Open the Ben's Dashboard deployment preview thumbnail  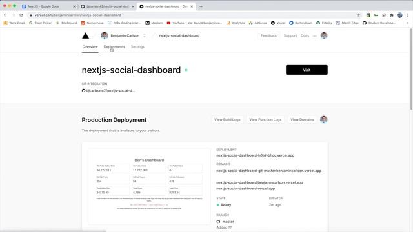point(149,186)
